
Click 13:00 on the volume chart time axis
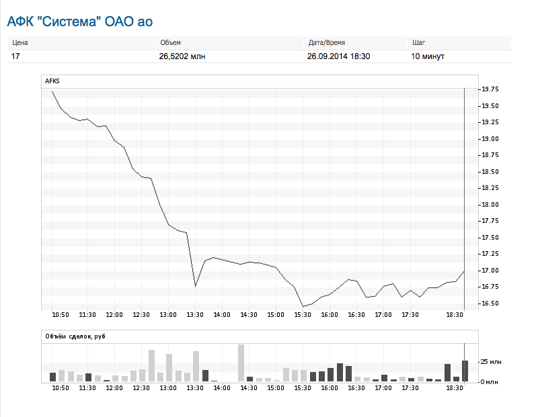pyautogui.click(x=168, y=388)
